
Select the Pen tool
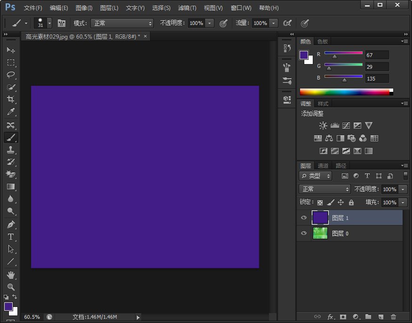tap(11, 225)
